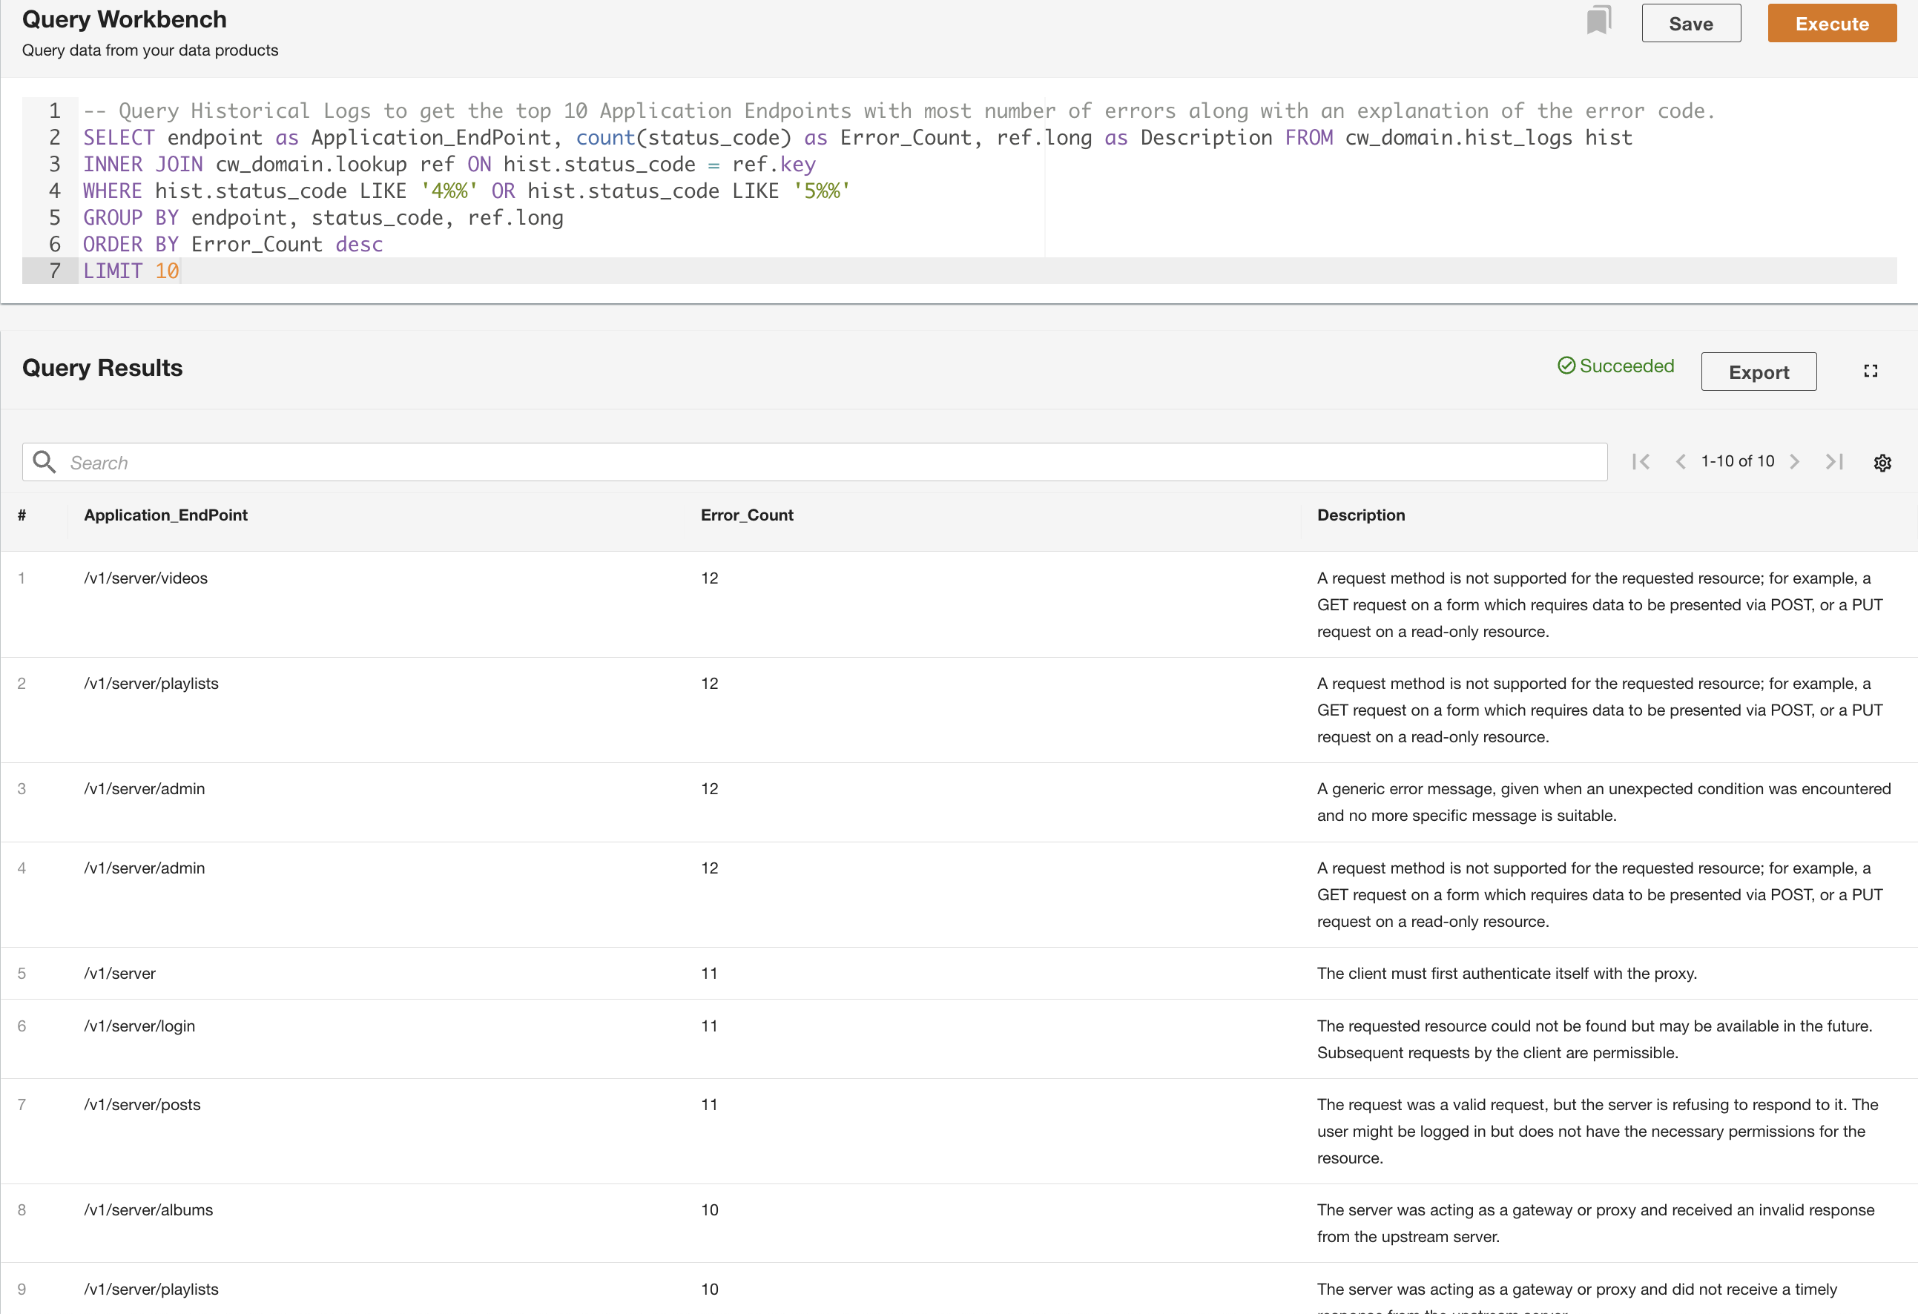The height and width of the screenshot is (1314, 1918).
Task: Go to the next results page
Action: pos(1794,462)
